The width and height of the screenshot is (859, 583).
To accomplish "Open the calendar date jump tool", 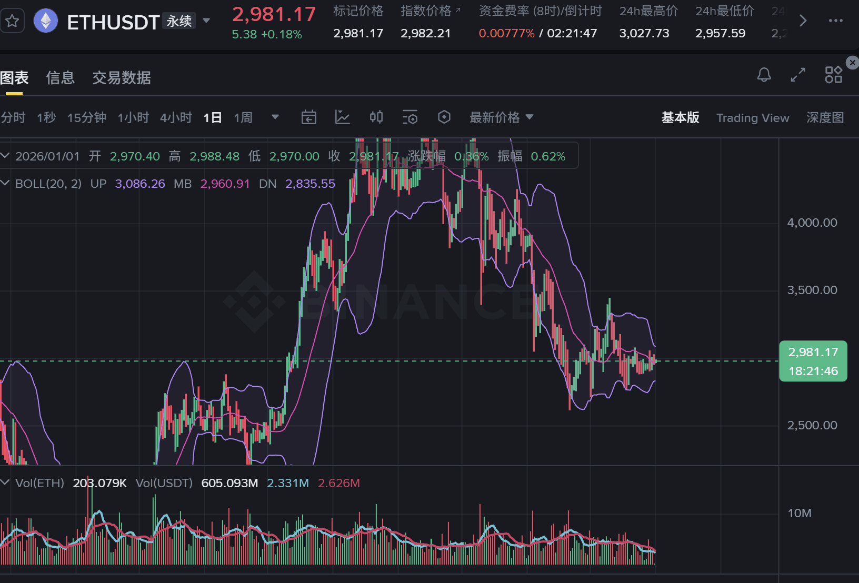I will click(x=309, y=117).
